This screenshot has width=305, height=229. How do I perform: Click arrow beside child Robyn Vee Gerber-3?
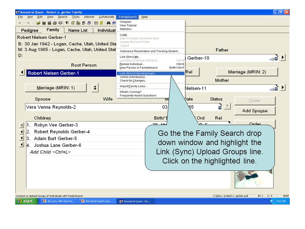22,125
